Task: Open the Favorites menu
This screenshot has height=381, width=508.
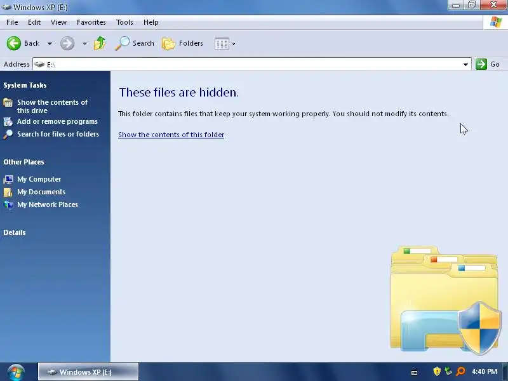Action: click(x=91, y=22)
